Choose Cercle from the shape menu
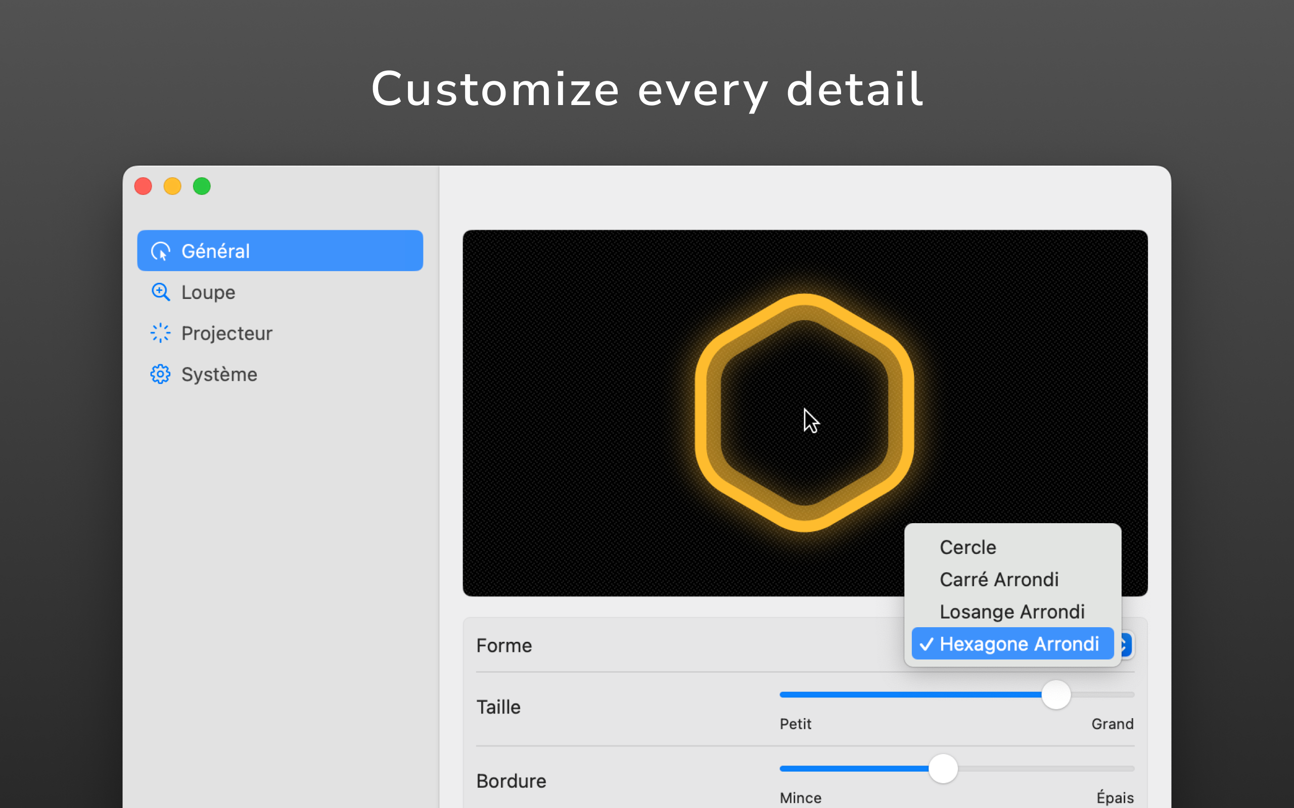 coord(1012,547)
